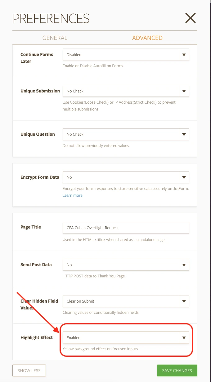Click the Page Title input field

pyautogui.click(x=126, y=228)
